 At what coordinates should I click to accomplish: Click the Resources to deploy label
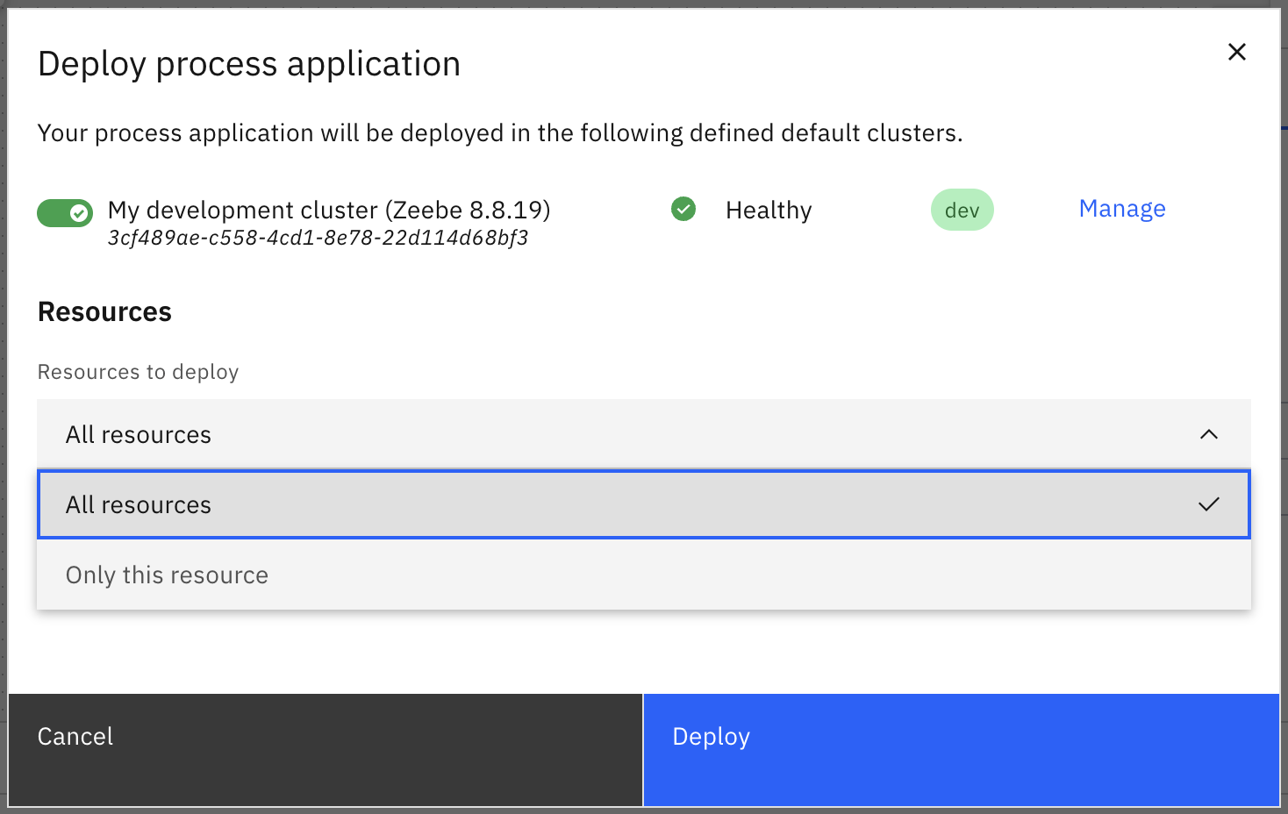138,372
